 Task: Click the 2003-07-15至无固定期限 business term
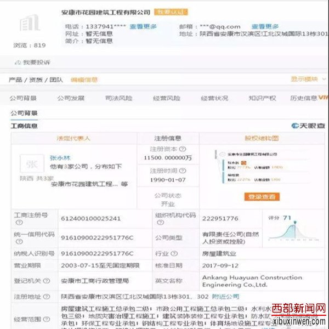(x=100, y=265)
